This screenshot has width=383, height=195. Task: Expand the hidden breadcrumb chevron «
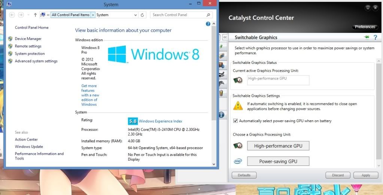click(48, 15)
